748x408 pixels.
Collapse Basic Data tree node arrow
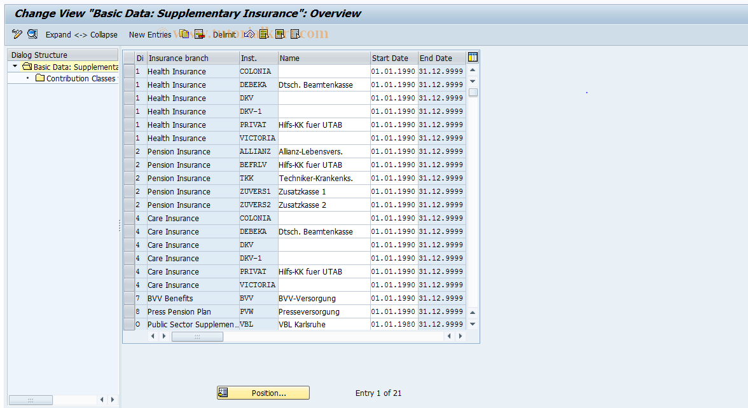point(15,66)
